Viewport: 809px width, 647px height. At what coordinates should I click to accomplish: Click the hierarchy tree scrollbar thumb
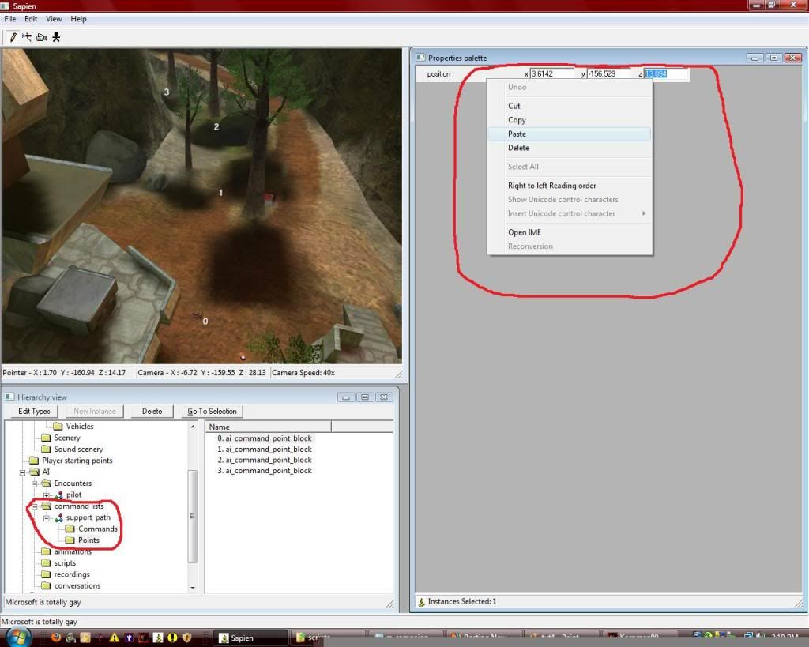(x=193, y=516)
